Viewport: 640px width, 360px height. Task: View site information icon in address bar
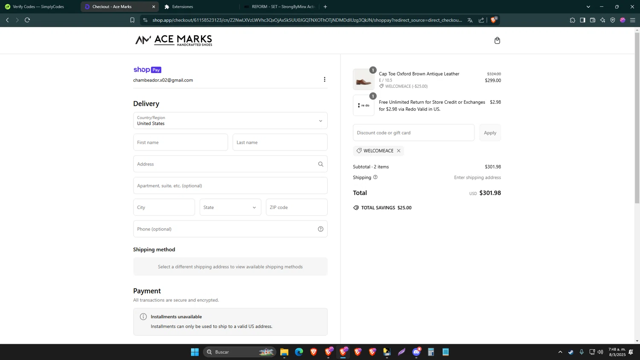click(145, 20)
